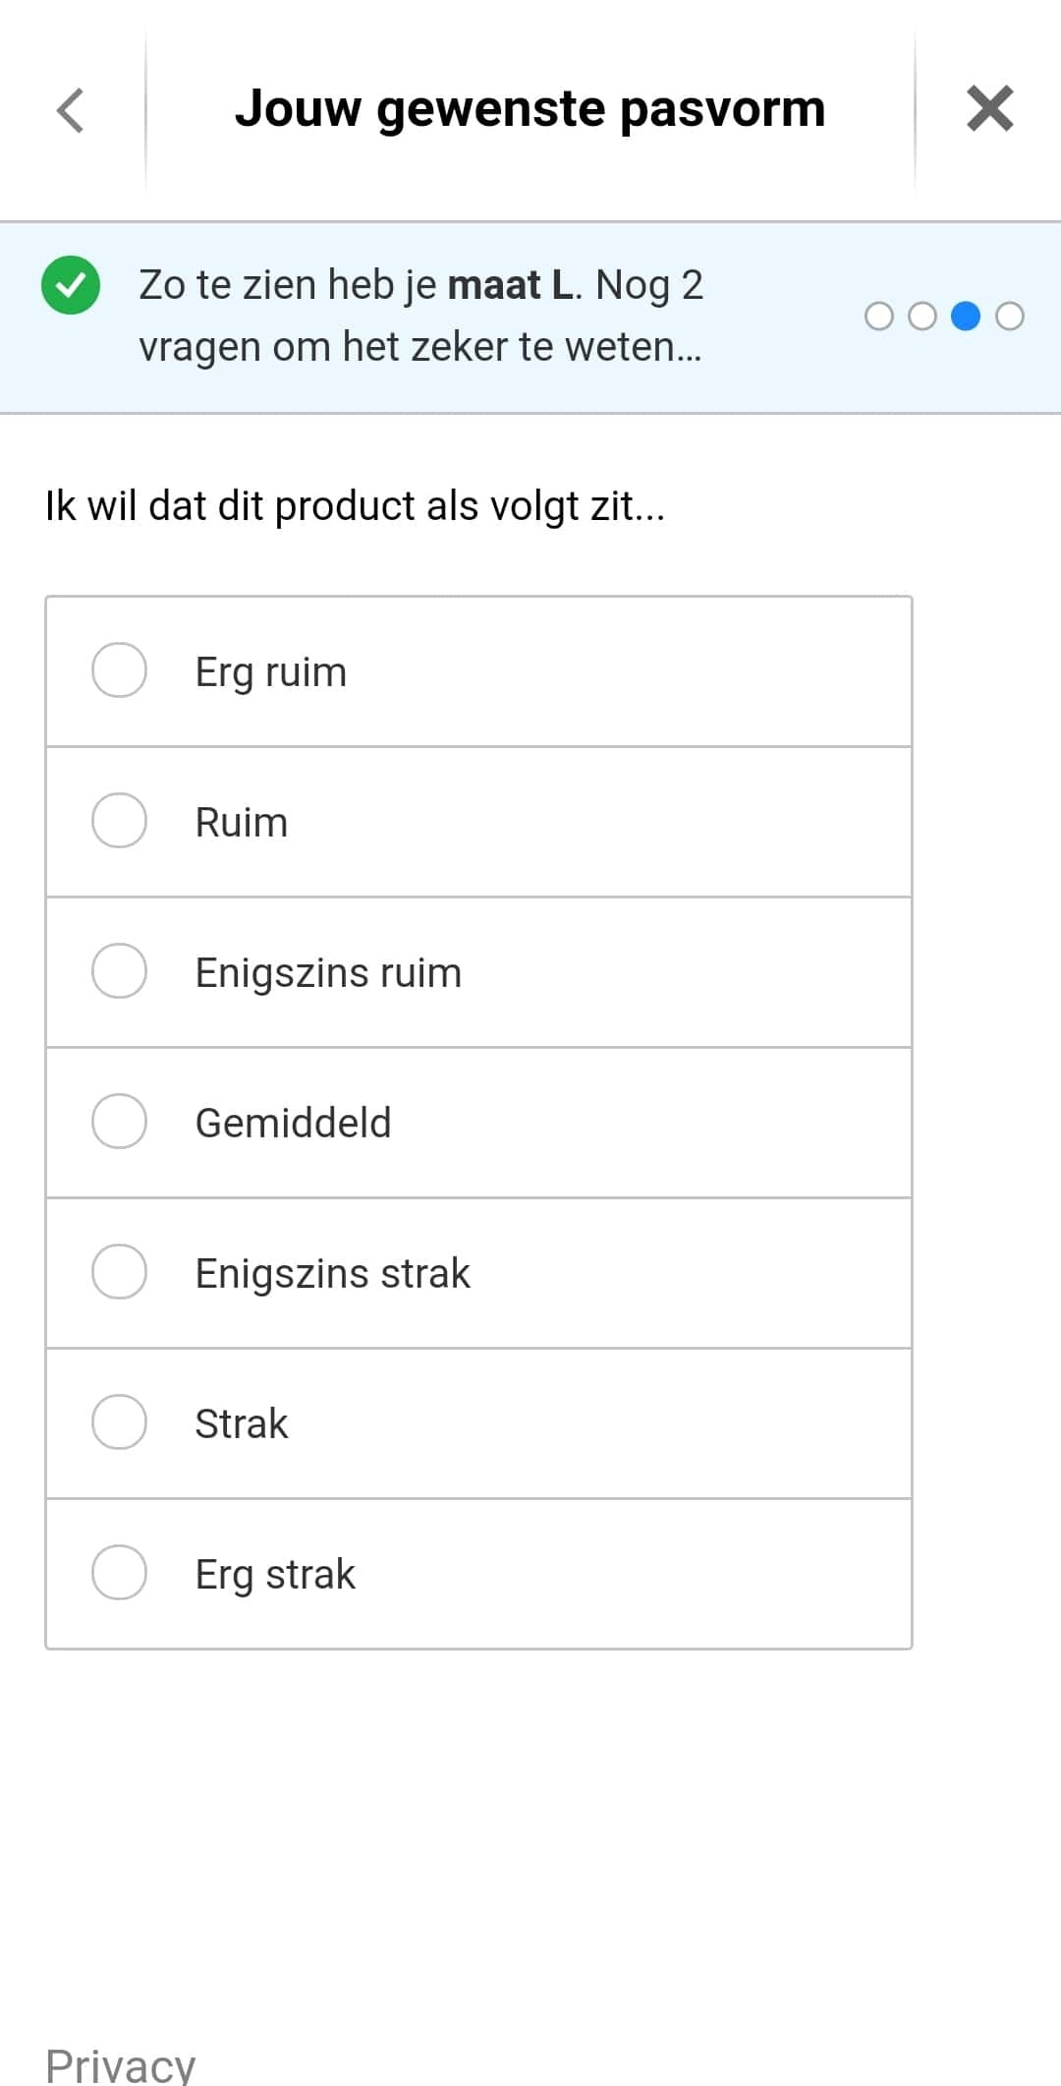Jump to second progress step dot

pyautogui.click(x=922, y=317)
